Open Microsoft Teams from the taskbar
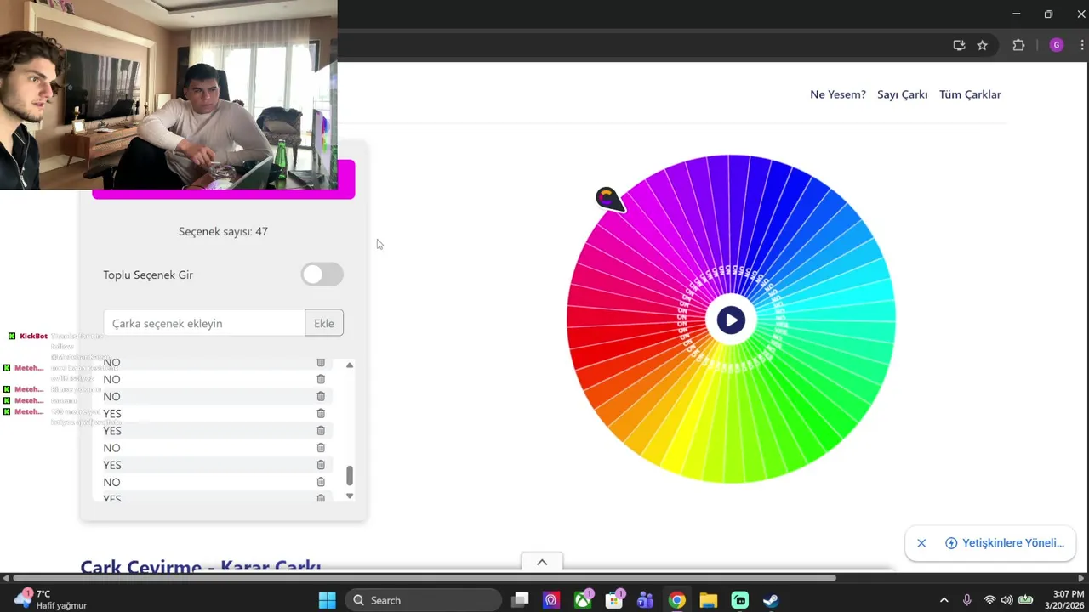The width and height of the screenshot is (1089, 612). point(645,600)
